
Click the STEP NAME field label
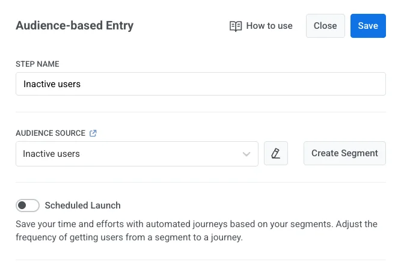coord(37,64)
